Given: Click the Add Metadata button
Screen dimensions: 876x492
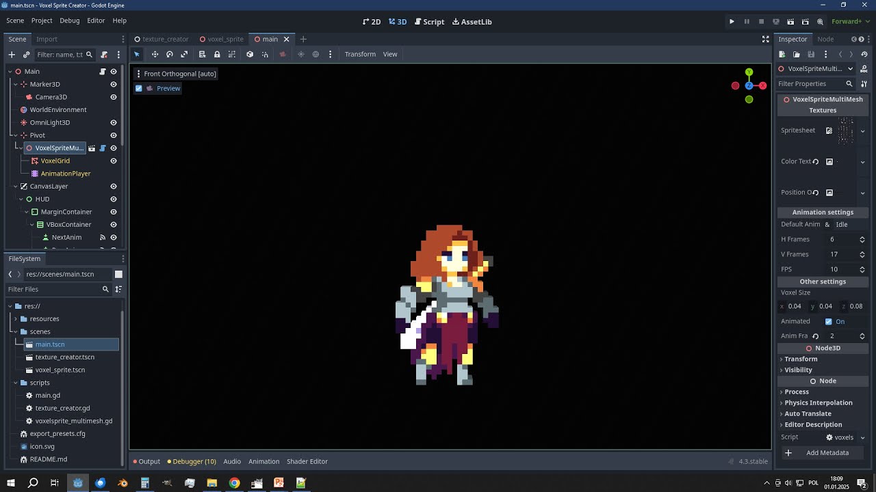Looking at the screenshot, I should tap(823, 452).
